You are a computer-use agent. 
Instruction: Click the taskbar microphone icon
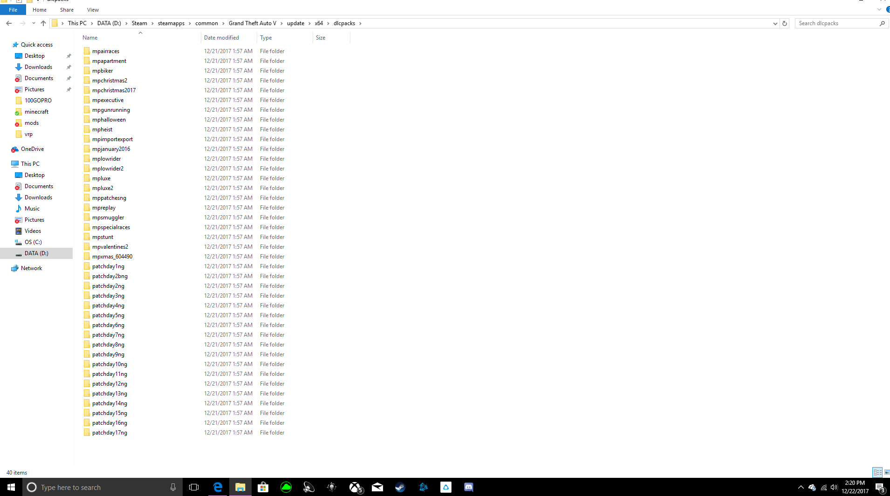(x=173, y=487)
